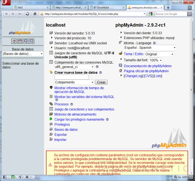Click help icon after Cargar los privilegios nuevamente

[x=107, y=120]
